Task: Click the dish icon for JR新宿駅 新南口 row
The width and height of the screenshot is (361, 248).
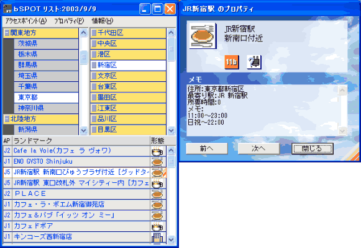Action: [157, 172]
